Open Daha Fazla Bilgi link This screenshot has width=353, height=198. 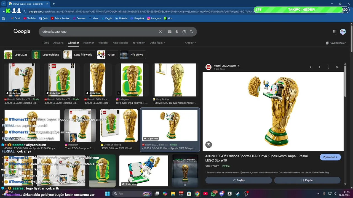[321, 172]
